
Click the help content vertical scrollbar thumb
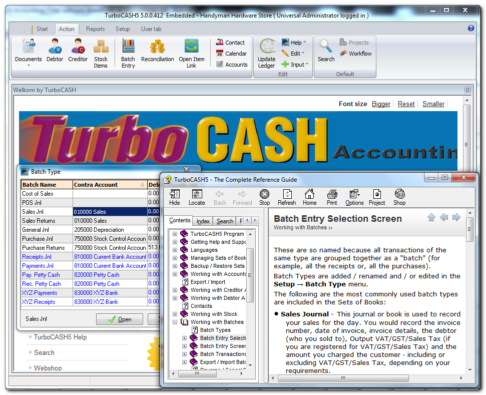pos(469,229)
